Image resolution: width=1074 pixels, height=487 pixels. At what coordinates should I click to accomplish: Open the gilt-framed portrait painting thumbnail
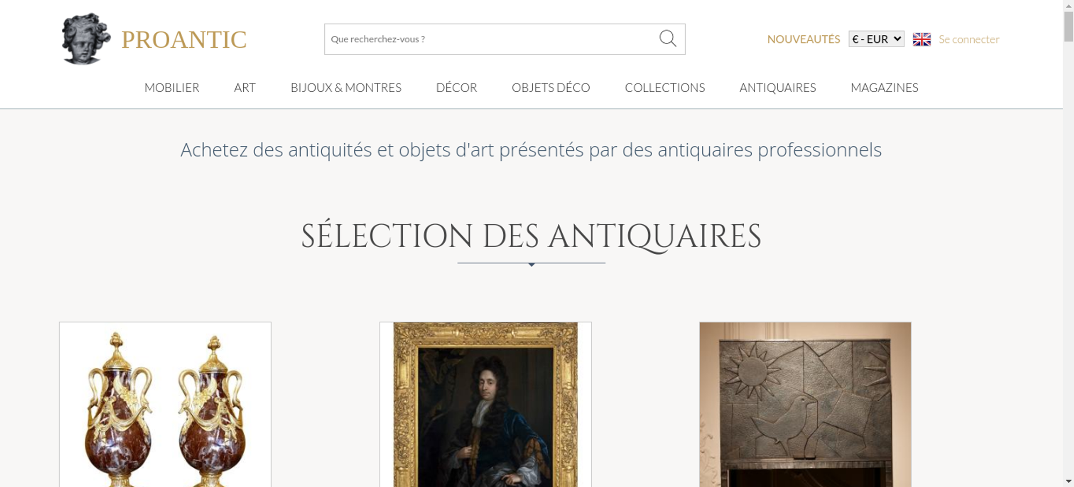pos(485,404)
